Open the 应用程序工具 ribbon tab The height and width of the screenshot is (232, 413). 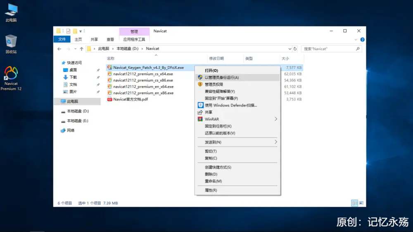[x=134, y=39]
